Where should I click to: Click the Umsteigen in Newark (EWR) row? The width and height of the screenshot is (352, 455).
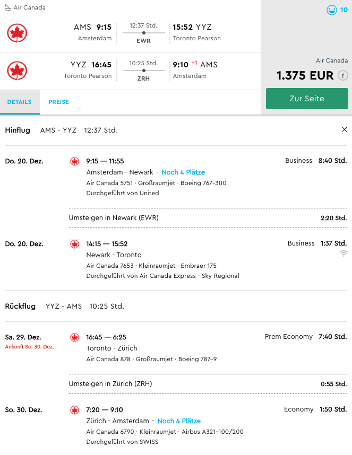click(208, 218)
